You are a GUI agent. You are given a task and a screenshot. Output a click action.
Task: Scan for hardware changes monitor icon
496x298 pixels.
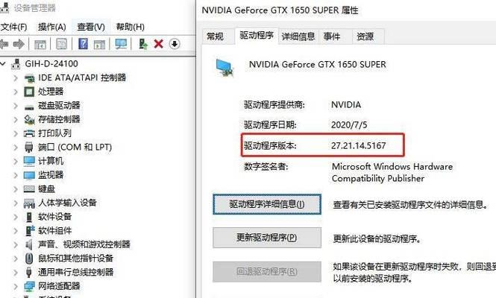pos(121,44)
